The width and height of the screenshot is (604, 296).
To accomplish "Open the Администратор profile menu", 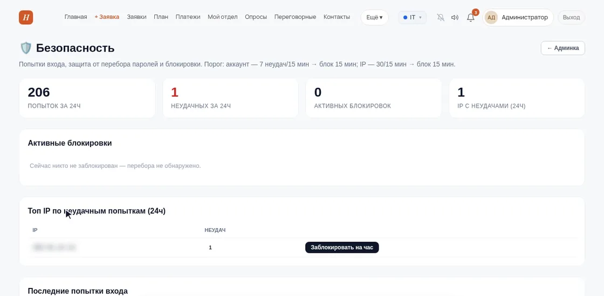I will click(518, 17).
